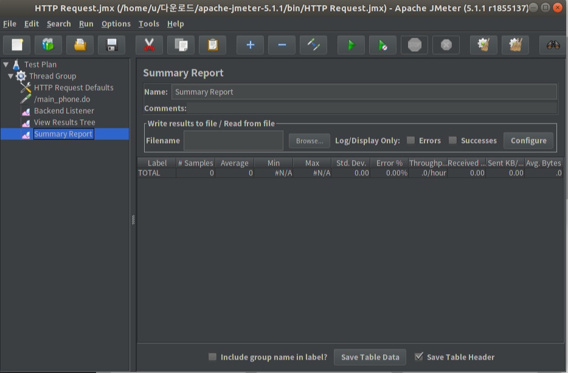Click the /main_phone.do sampler pipette icon
Image resolution: width=568 pixels, height=373 pixels.
point(26,99)
